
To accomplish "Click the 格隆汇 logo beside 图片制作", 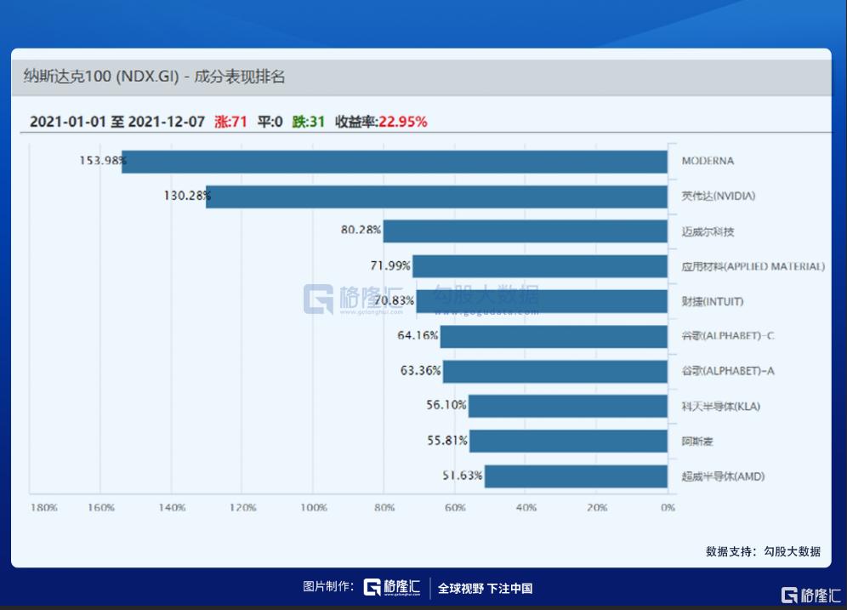I will tap(392, 587).
